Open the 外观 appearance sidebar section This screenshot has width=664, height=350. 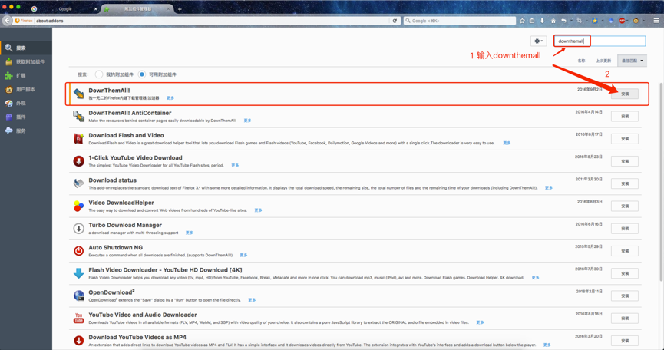[x=26, y=104]
